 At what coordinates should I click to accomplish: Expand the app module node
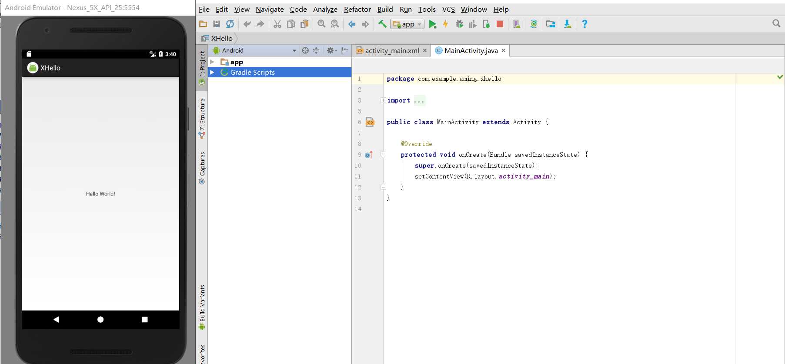pyautogui.click(x=212, y=62)
